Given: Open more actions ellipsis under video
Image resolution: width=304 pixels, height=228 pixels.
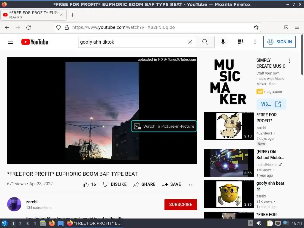Looking at the screenshot, I should click(191, 185).
